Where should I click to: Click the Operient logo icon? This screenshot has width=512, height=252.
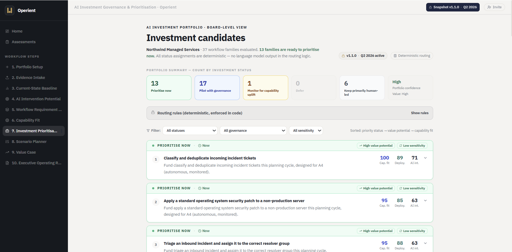pos(10,10)
